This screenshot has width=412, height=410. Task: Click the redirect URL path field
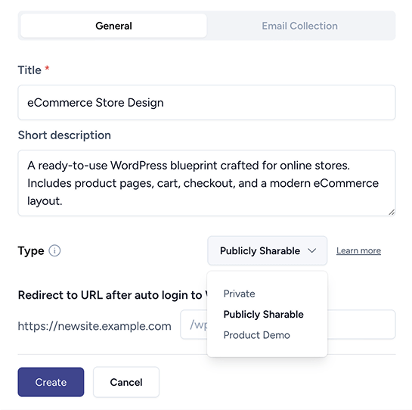click(288, 325)
